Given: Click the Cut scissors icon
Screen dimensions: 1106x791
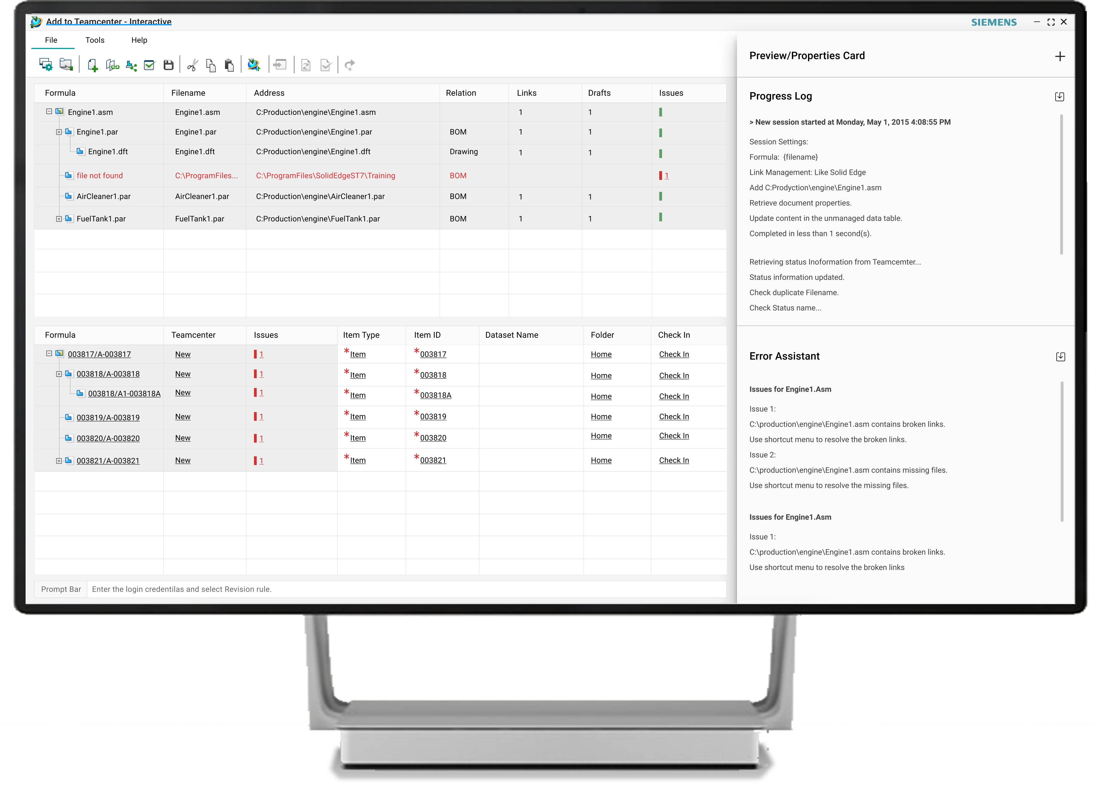Looking at the screenshot, I should pos(193,65).
